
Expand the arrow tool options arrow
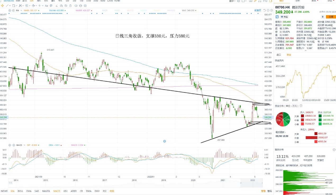(x=43, y=6)
